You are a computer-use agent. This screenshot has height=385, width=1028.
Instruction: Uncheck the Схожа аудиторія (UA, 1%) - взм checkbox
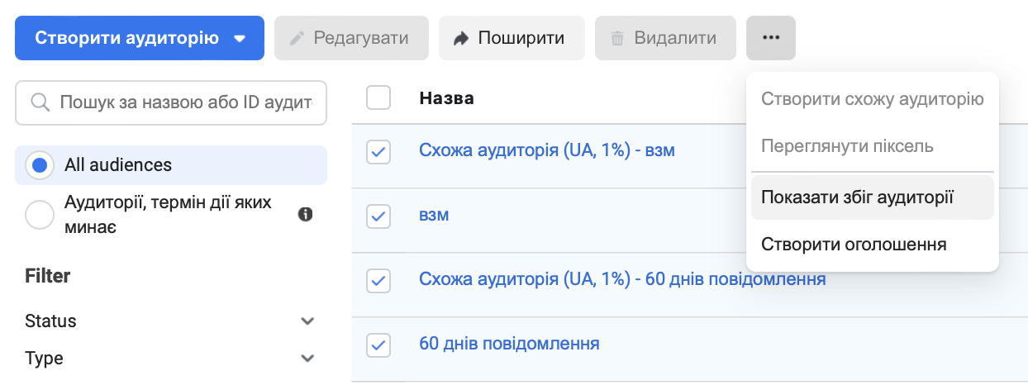[x=378, y=151]
